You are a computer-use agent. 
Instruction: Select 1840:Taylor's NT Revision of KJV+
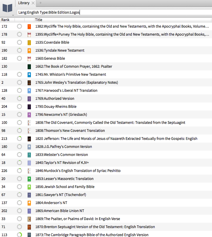[x=62, y=162]
